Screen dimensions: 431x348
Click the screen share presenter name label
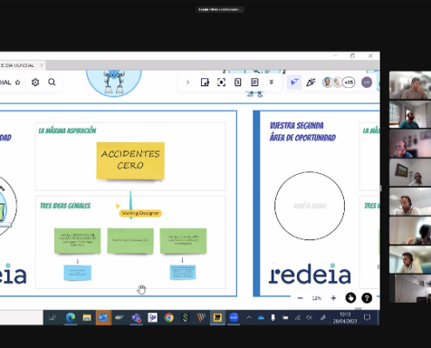click(x=220, y=10)
